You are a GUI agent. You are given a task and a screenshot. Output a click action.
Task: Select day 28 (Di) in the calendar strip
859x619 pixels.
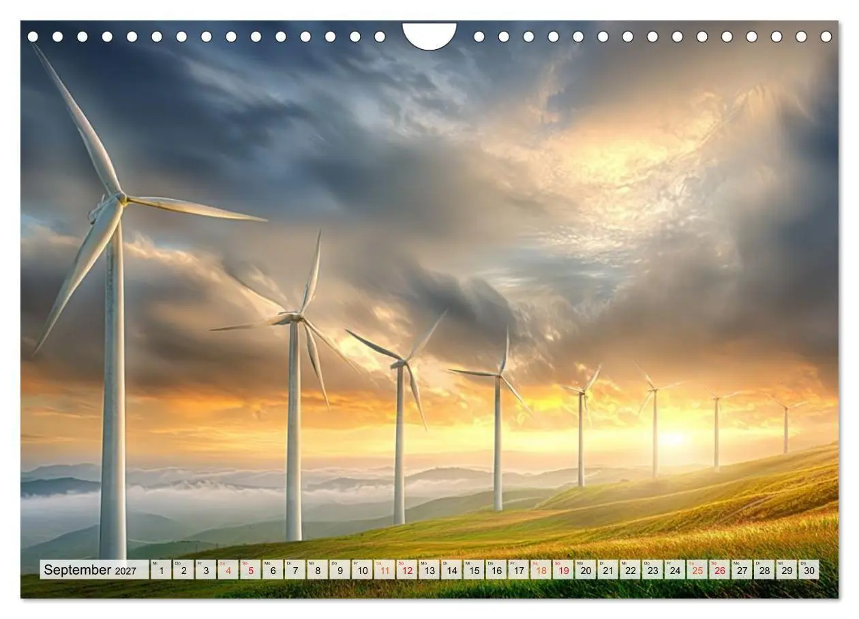point(764,570)
